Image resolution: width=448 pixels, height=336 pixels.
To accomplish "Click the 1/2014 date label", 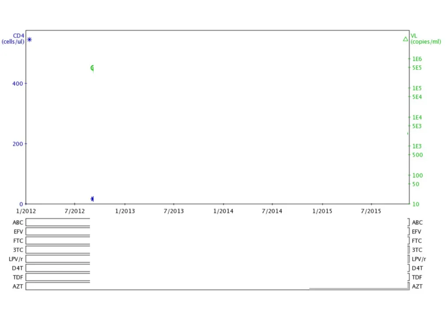I will (x=224, y=211).
